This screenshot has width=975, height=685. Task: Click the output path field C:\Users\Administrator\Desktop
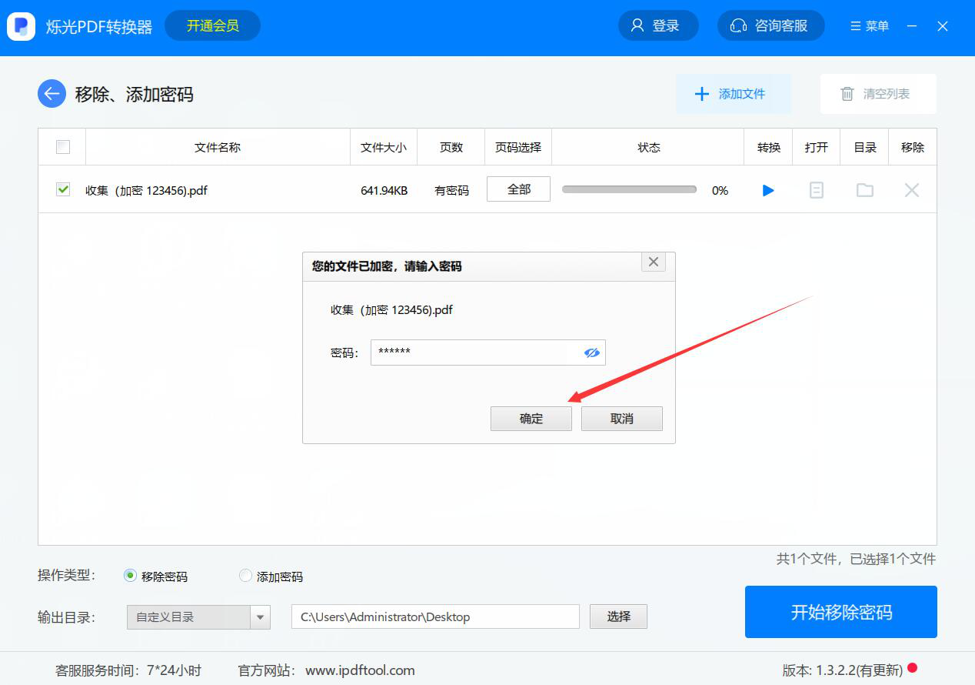coord(435,616)
